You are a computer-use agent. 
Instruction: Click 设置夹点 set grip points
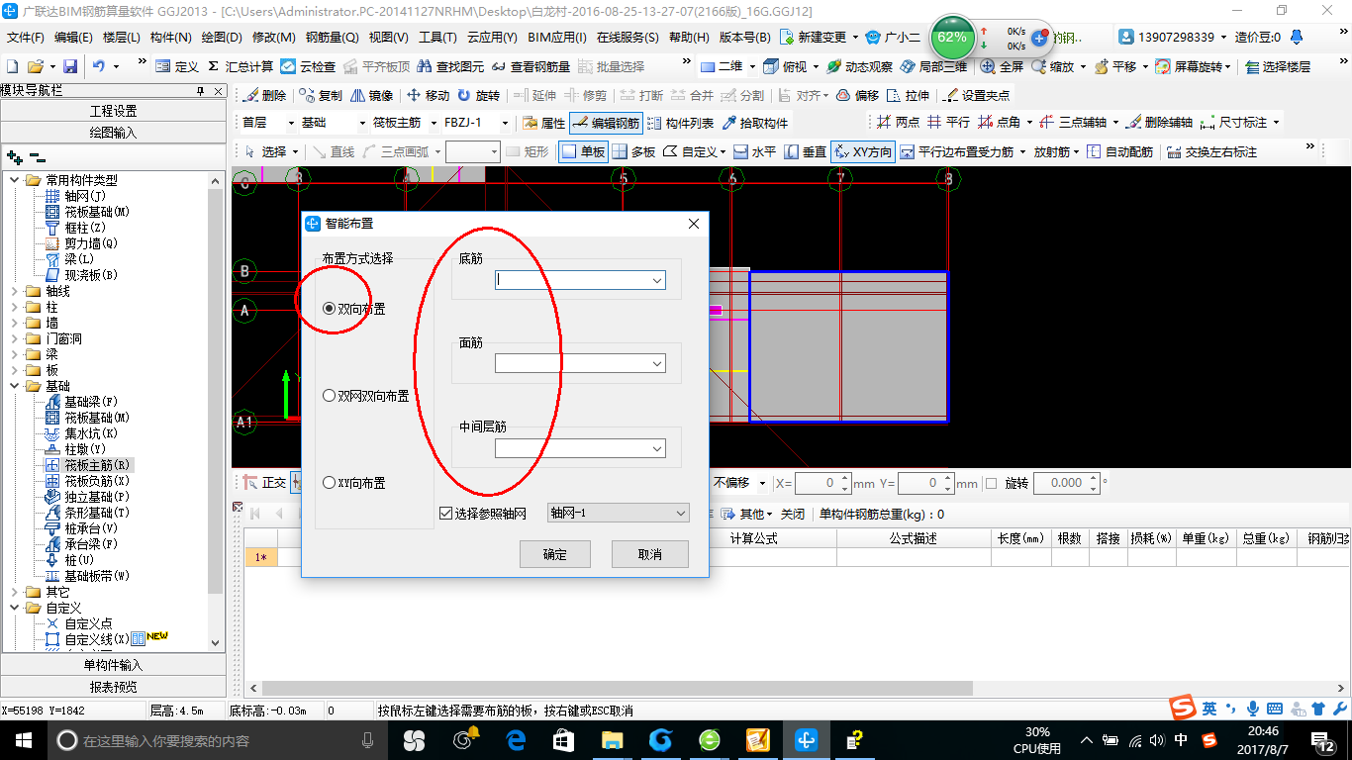[978, 95]
